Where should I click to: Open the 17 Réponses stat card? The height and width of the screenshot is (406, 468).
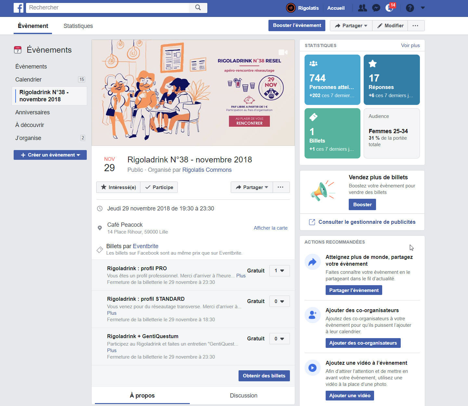(x=392, y=80)
